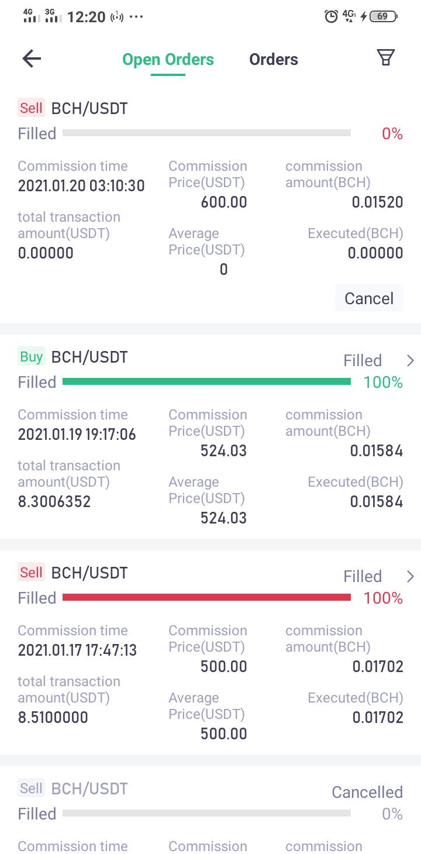Image resolution: width=421 pixels, height=854 pixels.
Task: Tap the back arrow icon
Action: (32, 58)
